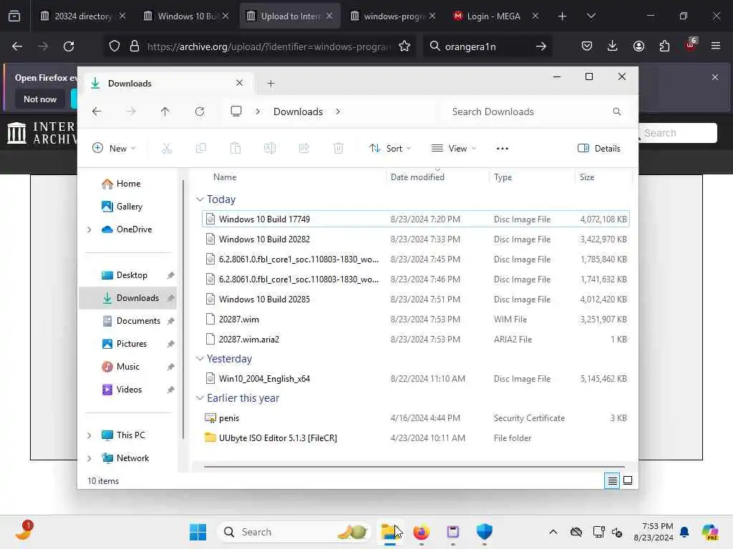Click the Copy icon in Explorer toolbar
Screen dimensions: 733x549
(x=201, y=149)
